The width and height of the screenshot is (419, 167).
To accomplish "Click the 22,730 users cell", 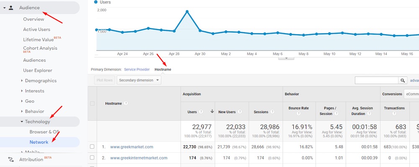I will (x=189, y=147).
